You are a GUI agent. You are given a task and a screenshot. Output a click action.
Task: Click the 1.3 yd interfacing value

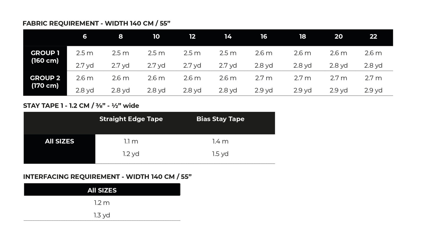(x=102, y=215)
